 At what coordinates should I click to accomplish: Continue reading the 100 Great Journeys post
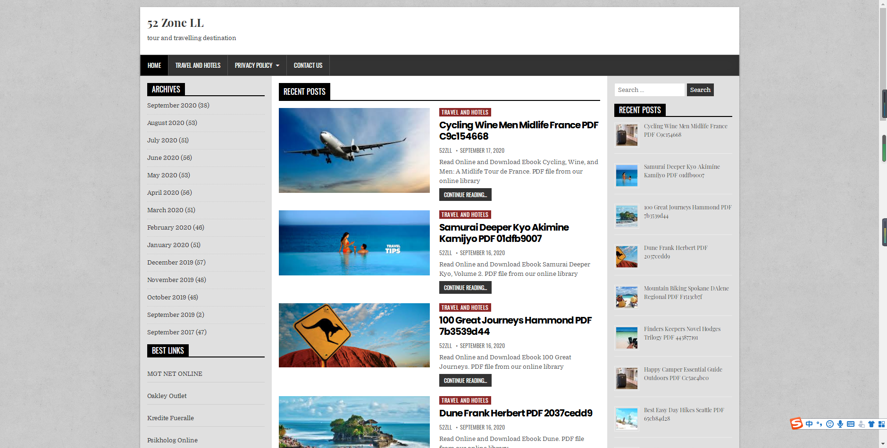coord(465,381)
